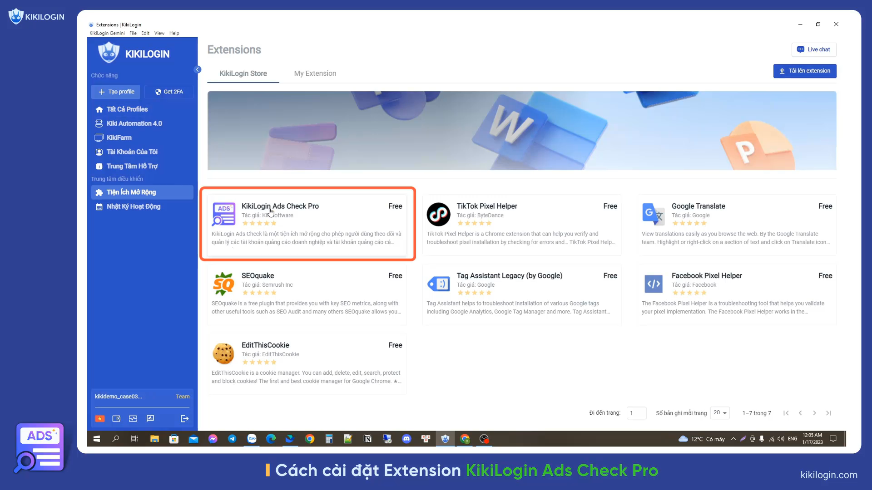This screenshot has width=872, height=490.
Task: Switch to the My Extension tab
Action: click(315, 73)
